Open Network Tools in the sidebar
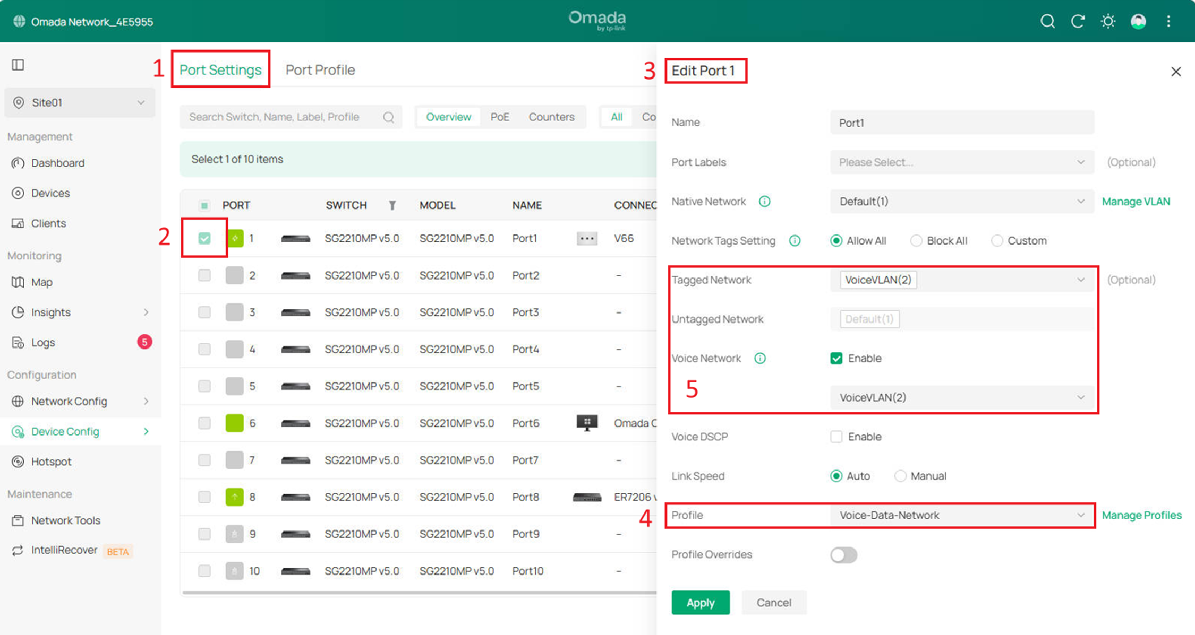 point(65,520)
